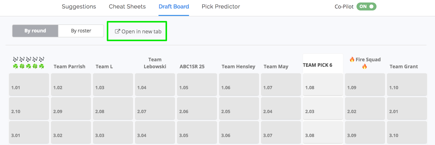Viewport: 435px width, 145px height.
Task: Choose the Team Lebowski header
Action: click(x=155, y=63)
